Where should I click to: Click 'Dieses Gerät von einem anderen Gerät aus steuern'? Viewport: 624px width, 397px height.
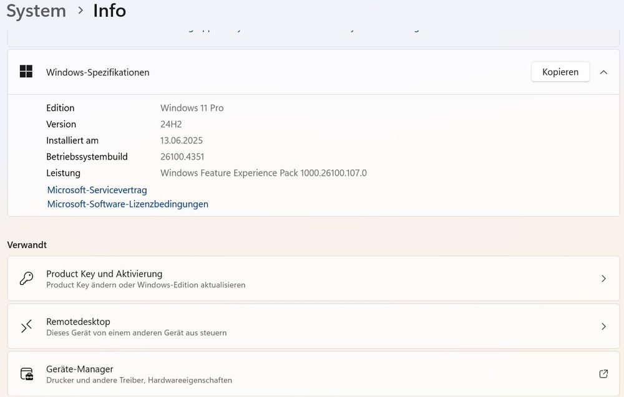(137, 333)
